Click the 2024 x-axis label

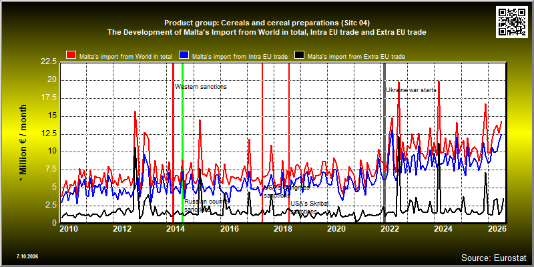coord(442,228)
